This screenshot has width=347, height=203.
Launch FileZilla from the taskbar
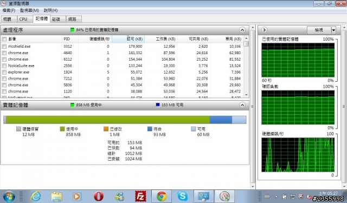(x=140, y=196)
